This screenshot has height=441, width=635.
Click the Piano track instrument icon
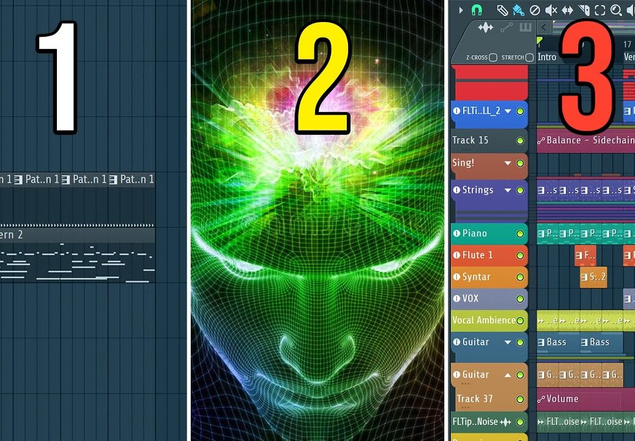tap(456, 233)
